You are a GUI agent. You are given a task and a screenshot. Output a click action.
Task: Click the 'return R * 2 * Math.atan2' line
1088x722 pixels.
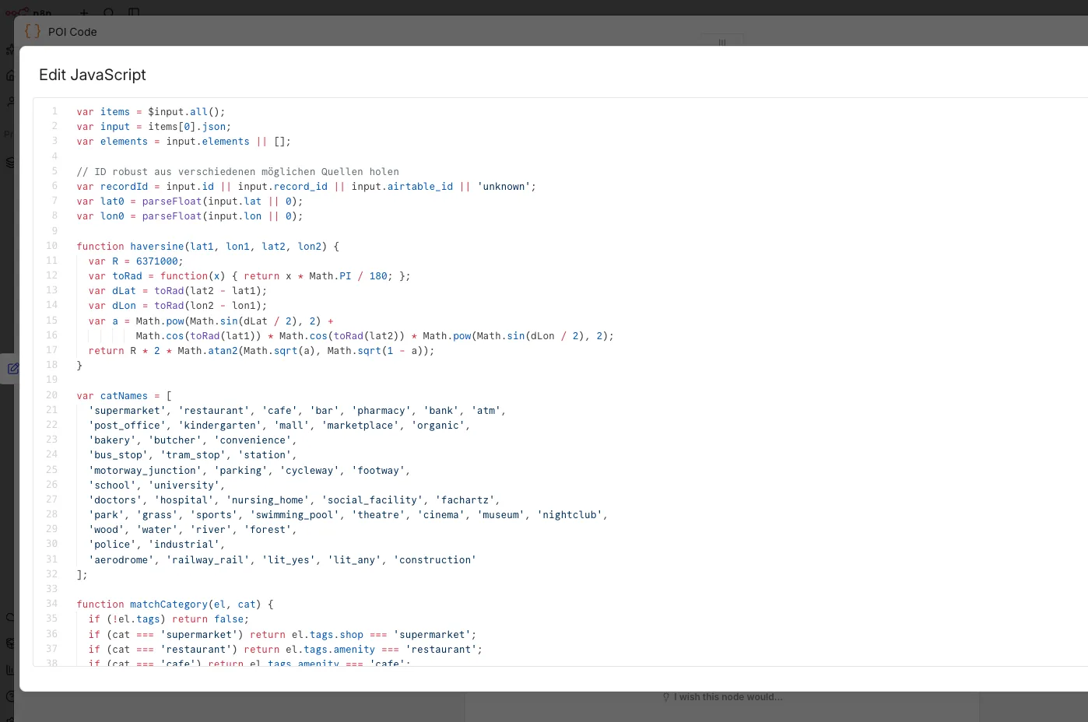tap(261, 351)
